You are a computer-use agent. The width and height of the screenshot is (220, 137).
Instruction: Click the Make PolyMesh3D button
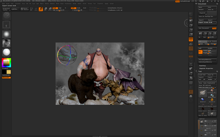coord(210,83)
